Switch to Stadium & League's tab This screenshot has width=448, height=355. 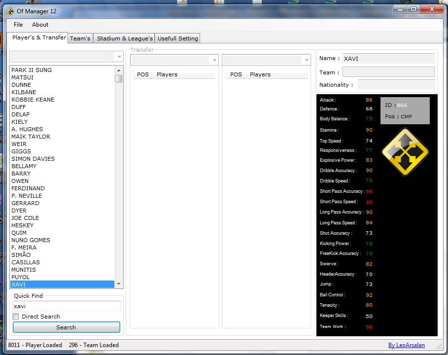(125, 38)
